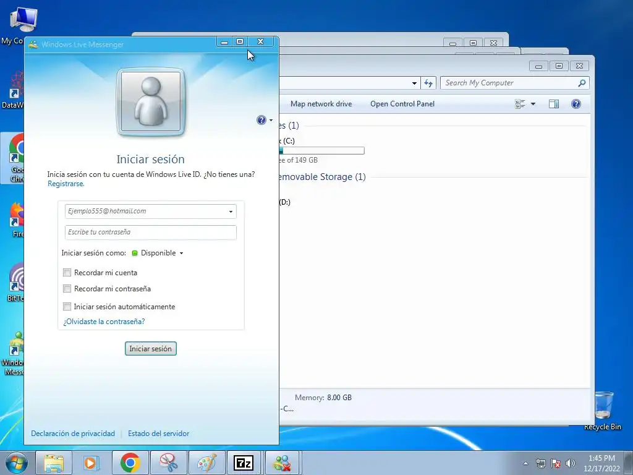Click the green Disponible status icon

[135, 253]
